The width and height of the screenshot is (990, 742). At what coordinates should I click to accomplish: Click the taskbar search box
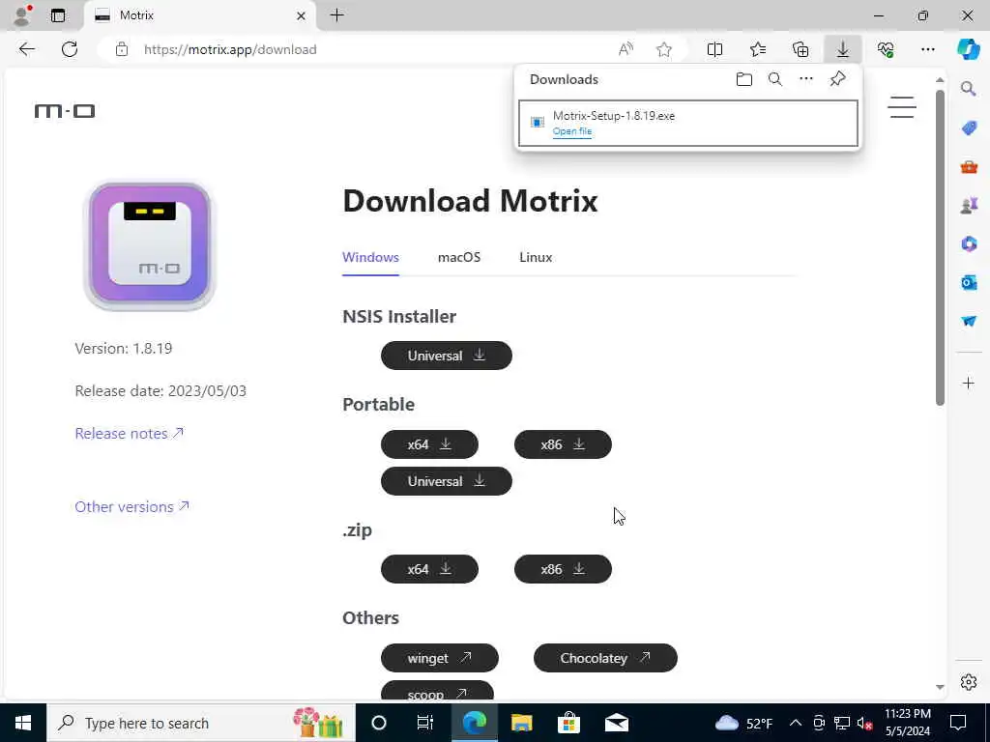[x=201, y=723]
